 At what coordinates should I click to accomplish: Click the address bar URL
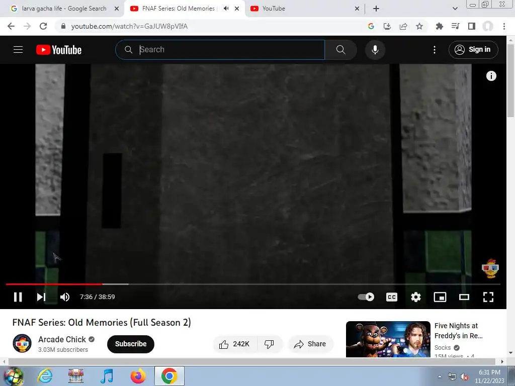129,26
